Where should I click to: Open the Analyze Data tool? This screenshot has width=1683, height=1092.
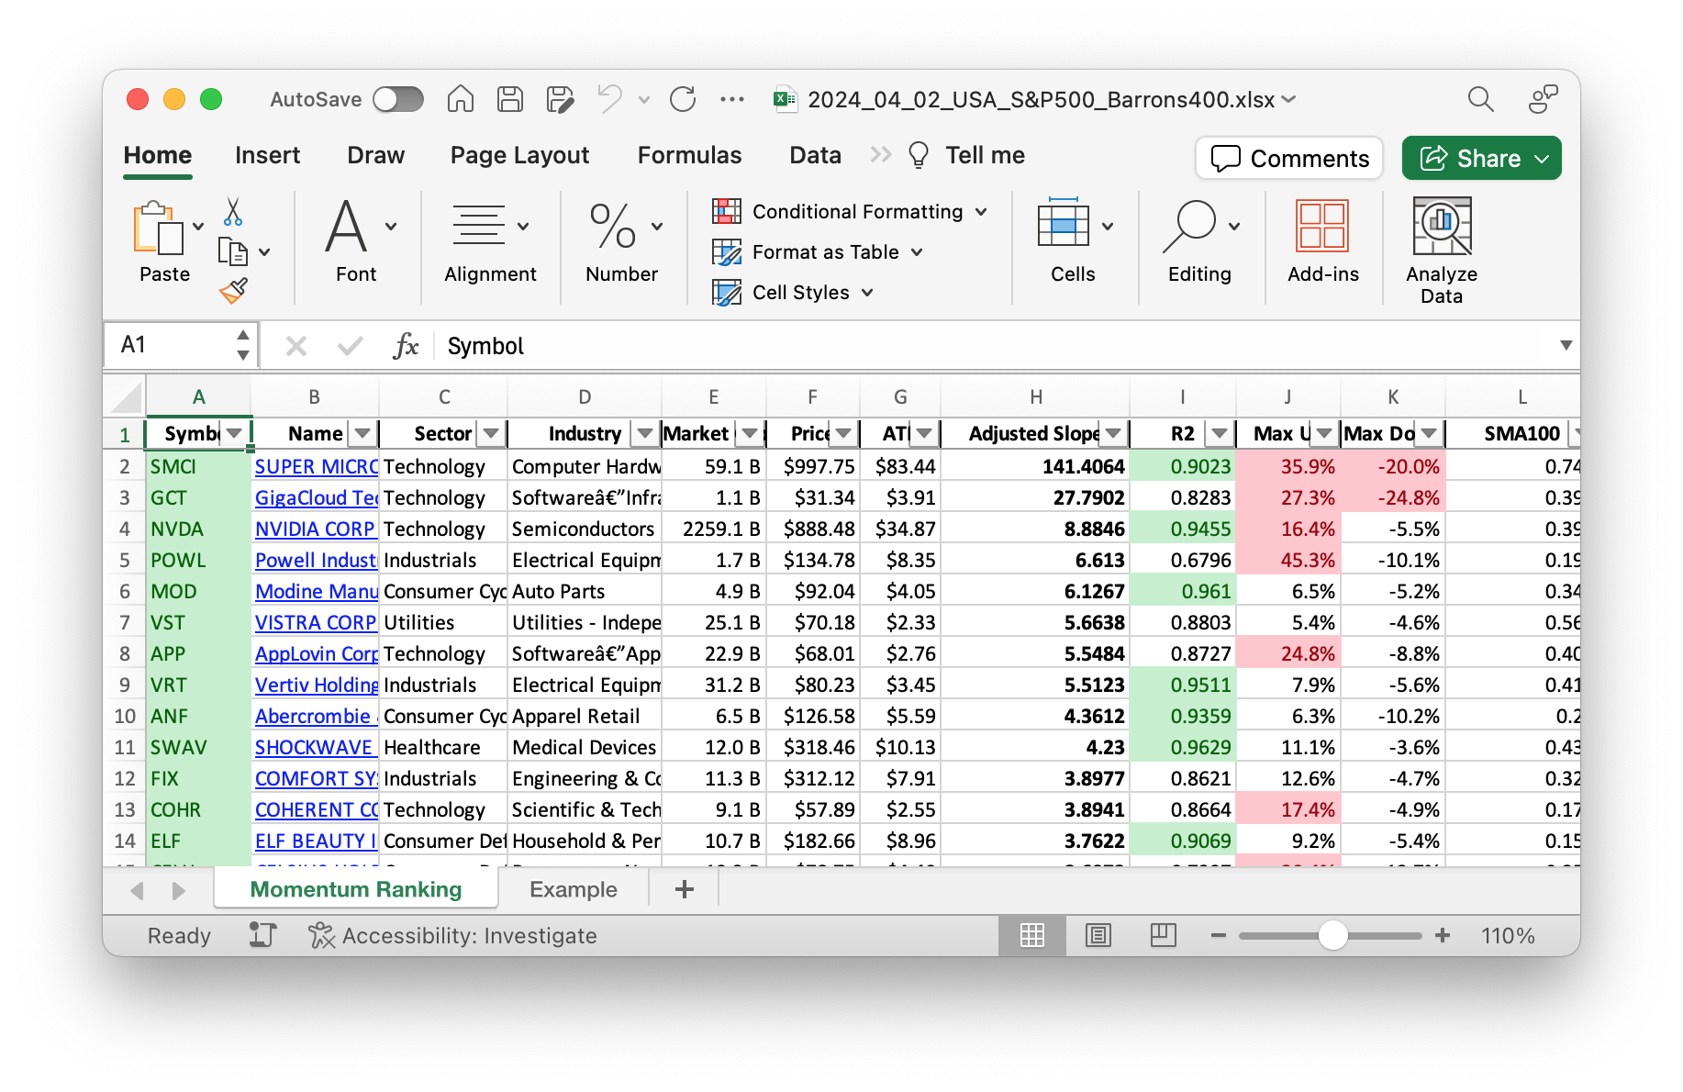tap(1441, 250)
